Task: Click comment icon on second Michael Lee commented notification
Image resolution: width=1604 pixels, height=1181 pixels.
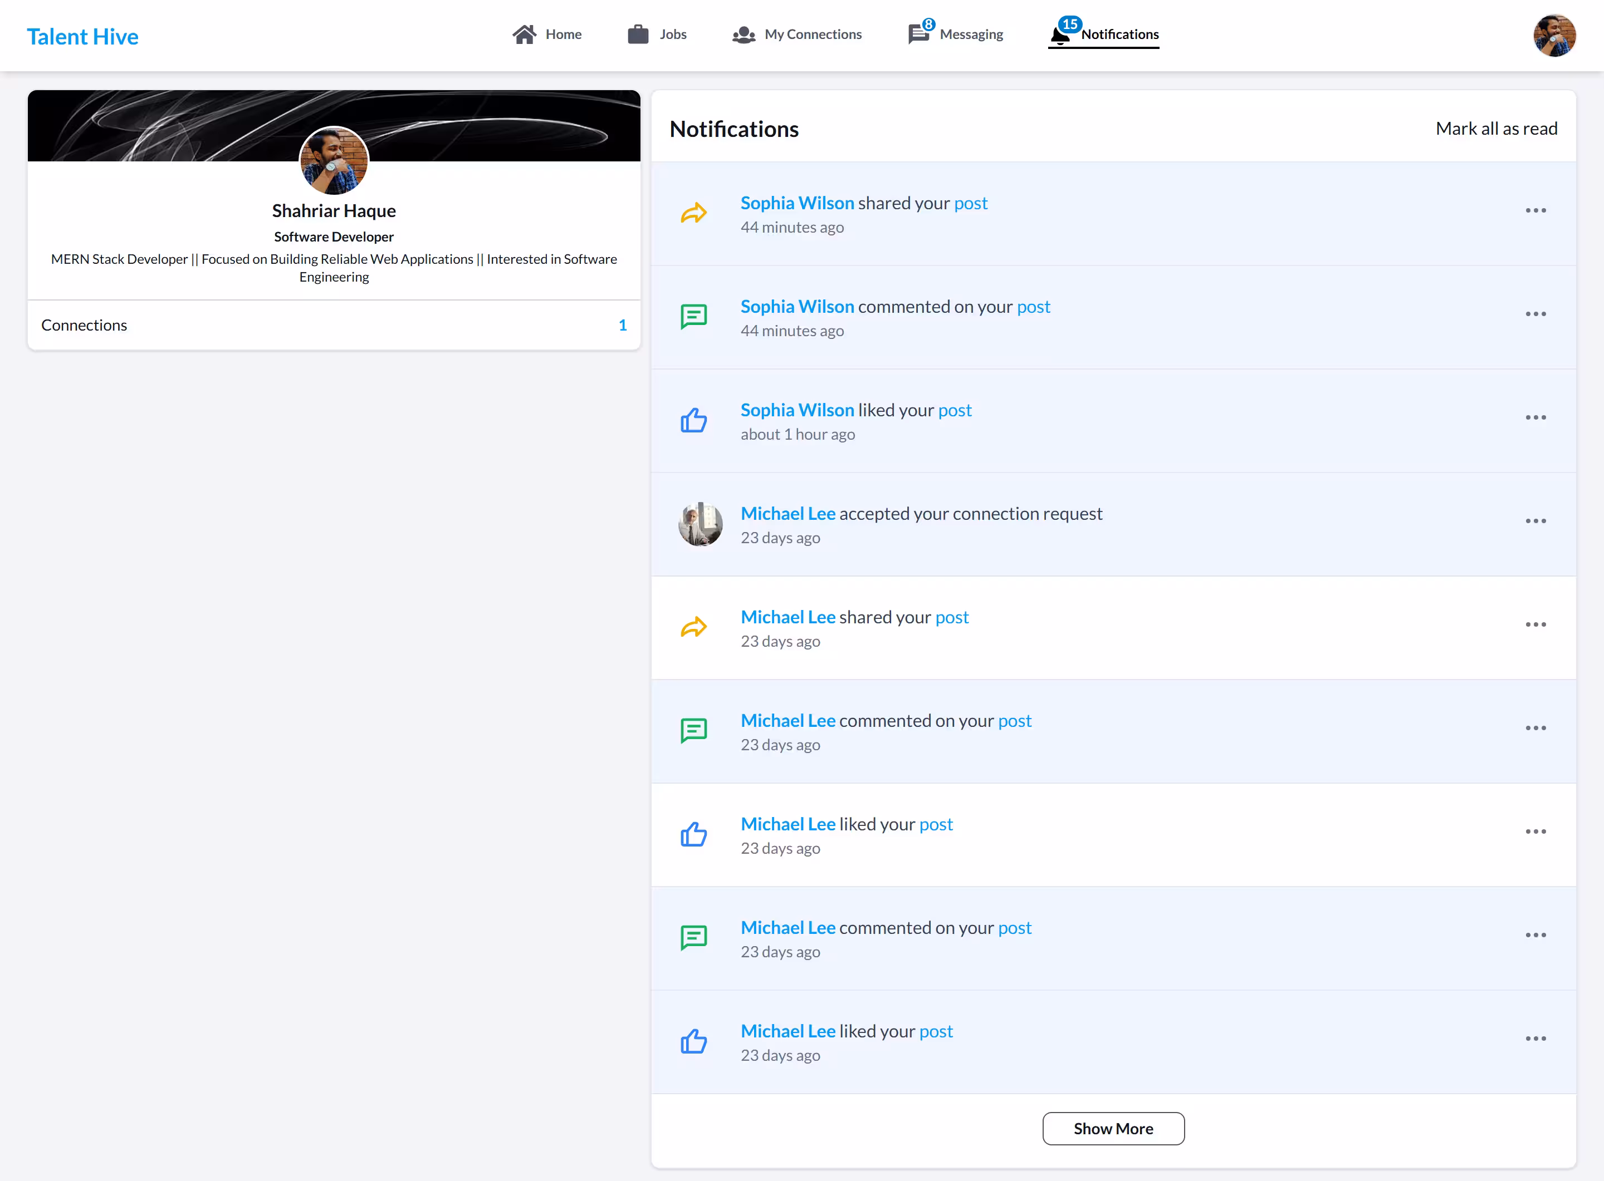Action: point(693,937)
